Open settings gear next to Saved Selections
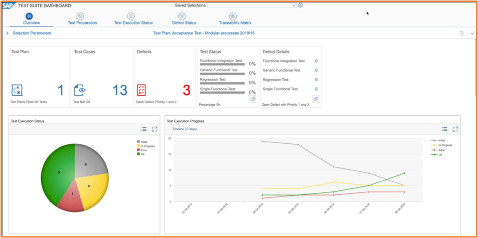The height and width of the screenshot is (238, 478). pos(300,6)
